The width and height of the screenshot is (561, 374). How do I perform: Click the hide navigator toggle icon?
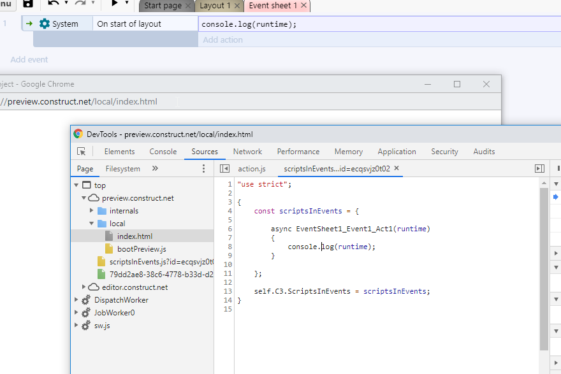click(224, 168)
